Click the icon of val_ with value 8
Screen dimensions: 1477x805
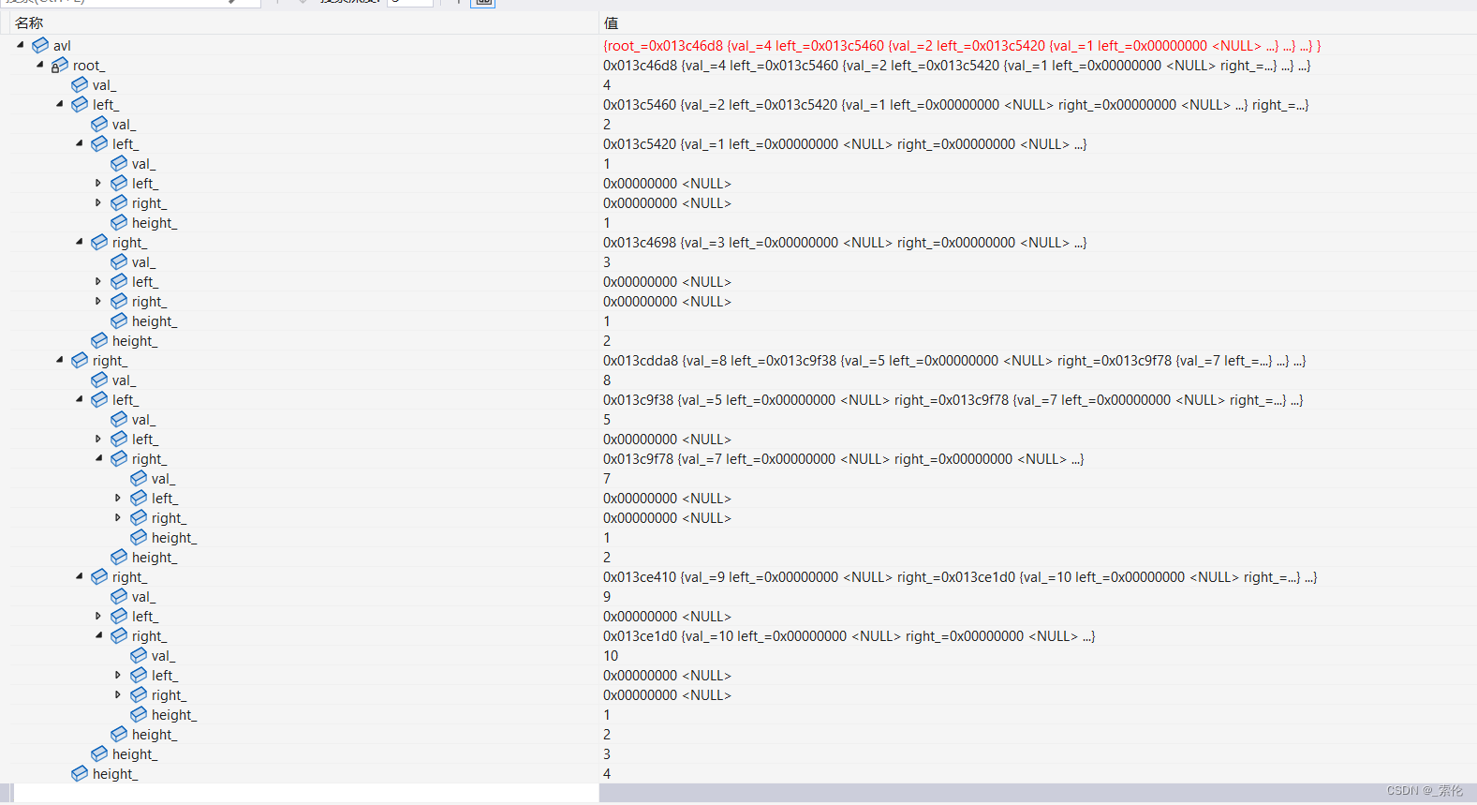[x=99, y=380]
